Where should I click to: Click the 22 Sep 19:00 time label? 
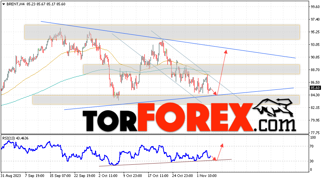85,176
